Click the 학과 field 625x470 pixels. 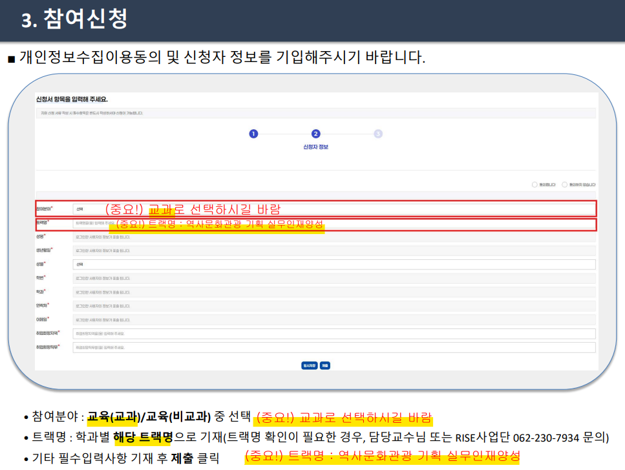(334, 292)
